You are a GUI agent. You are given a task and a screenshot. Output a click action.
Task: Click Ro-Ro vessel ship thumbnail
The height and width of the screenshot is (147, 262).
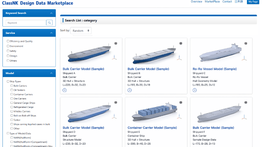pyautogui.click(x=220, y=52)
